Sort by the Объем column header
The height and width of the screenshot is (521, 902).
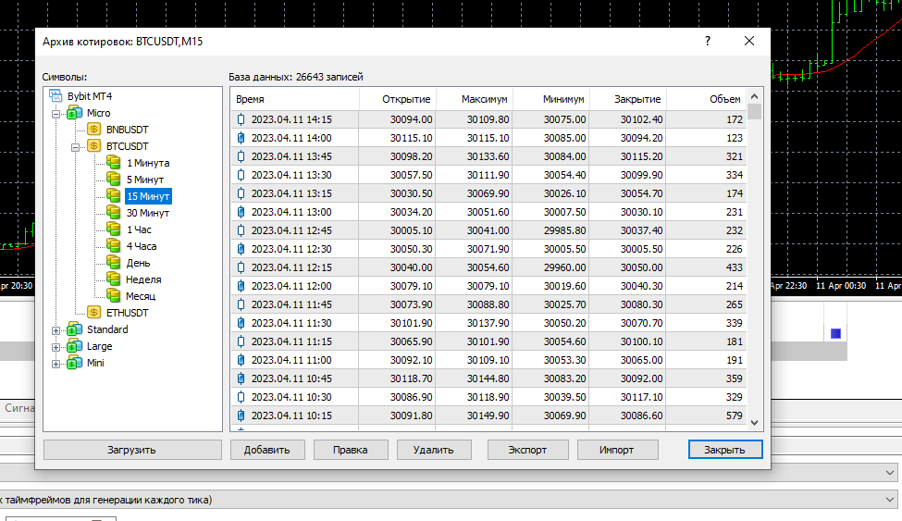point(707,99)
